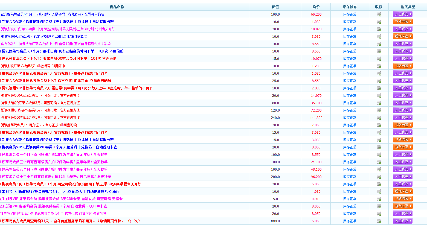Click 提取卡密 for 1个月 自动发货30天CDK卡密 row

pos(403,206)
